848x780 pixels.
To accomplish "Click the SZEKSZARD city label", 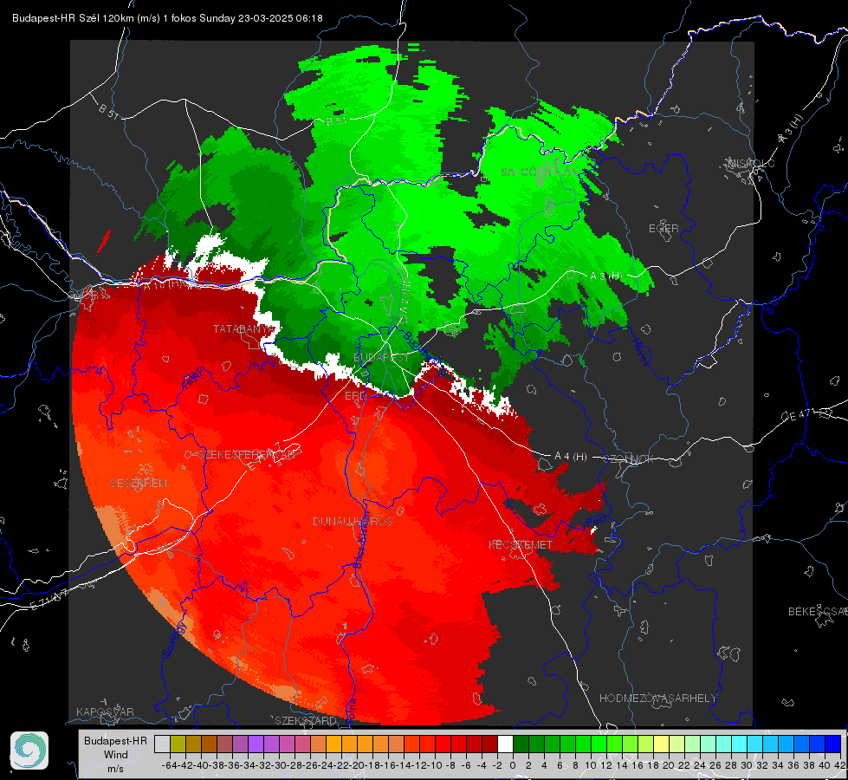I will [306, 720].
